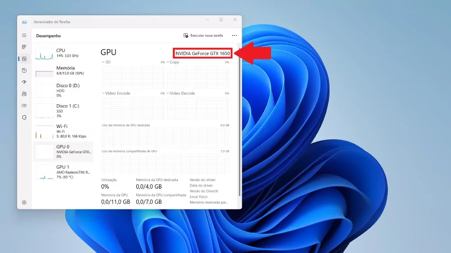Open the Users page icon

24,94
